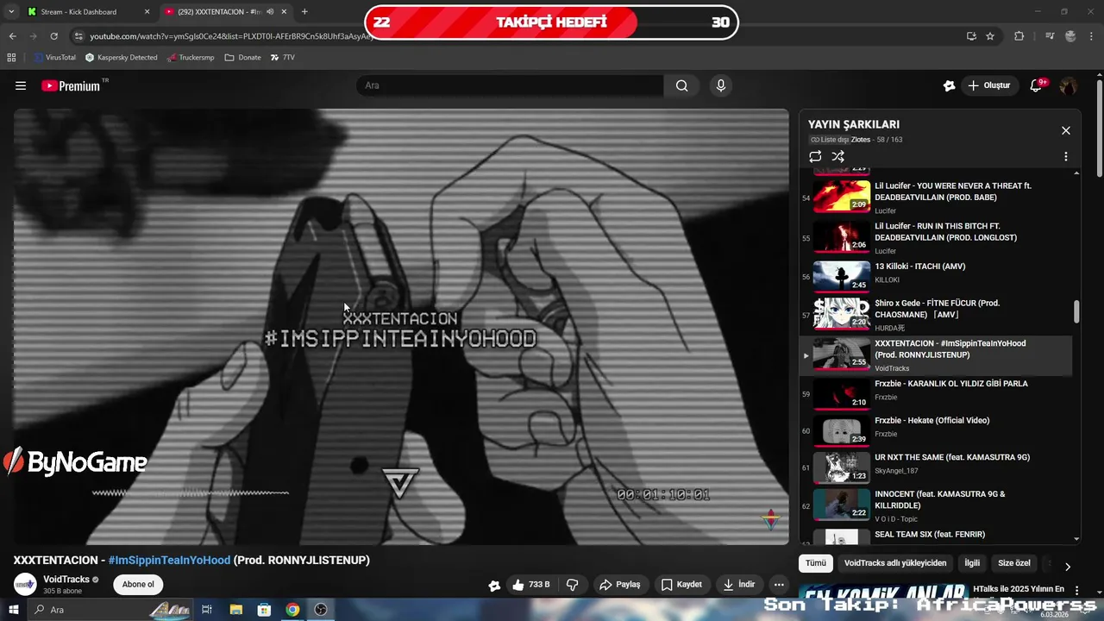Select the İlgili filter chip
1104x621 pixels.
tap(972, 563)
